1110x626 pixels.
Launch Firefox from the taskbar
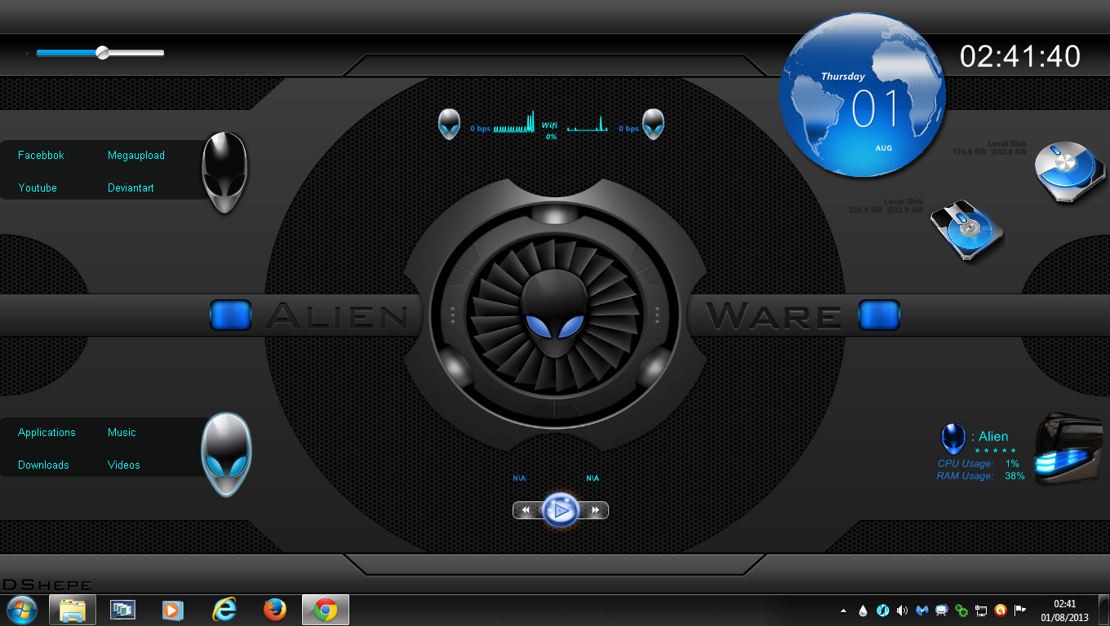[275, 610]
